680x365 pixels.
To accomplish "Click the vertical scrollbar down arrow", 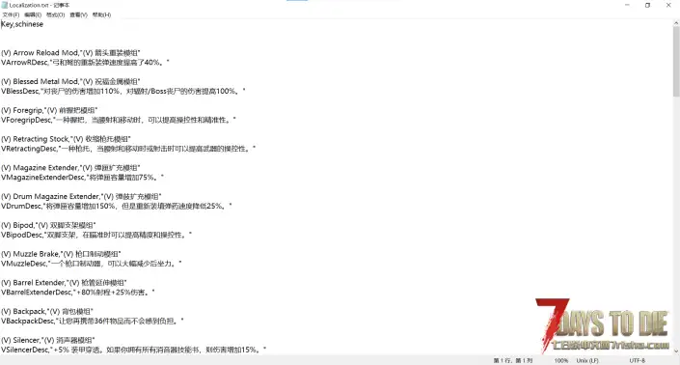I will [676, 351].
